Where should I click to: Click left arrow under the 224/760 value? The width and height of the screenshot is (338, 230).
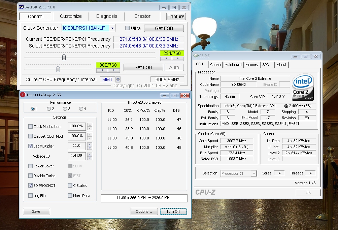[166, 58]
